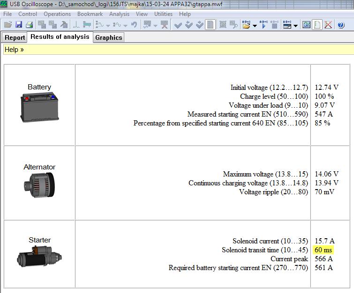Image resolution: width=354 pixels, height=293 pixels.
Task: Switch to the Report tab
Action: 15,37
